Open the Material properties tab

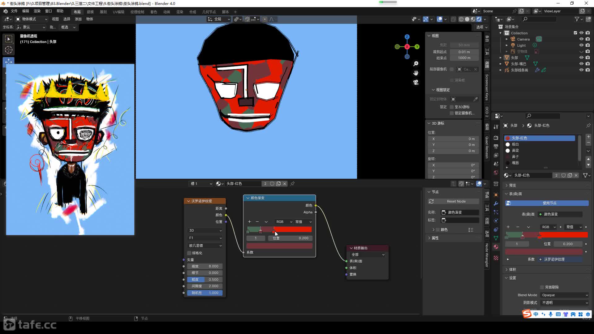tap(496, 247)
